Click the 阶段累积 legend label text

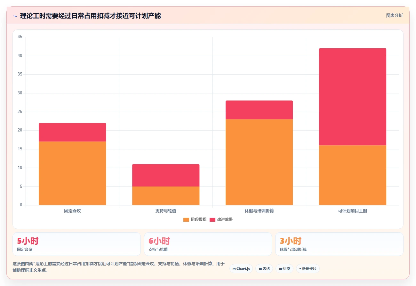click(198, 219)
